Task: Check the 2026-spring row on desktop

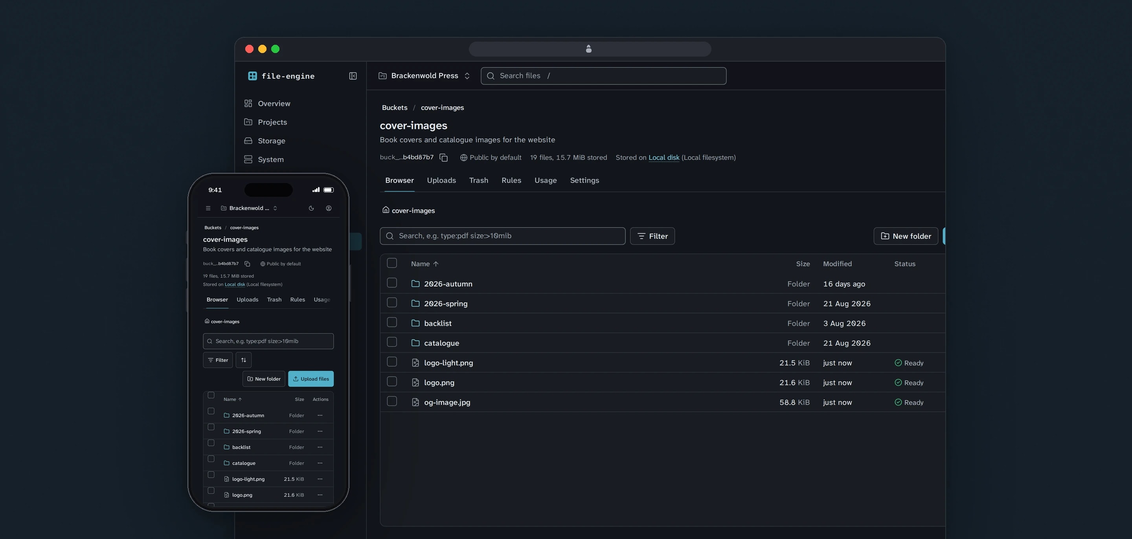Action: (x=392, y=302)
